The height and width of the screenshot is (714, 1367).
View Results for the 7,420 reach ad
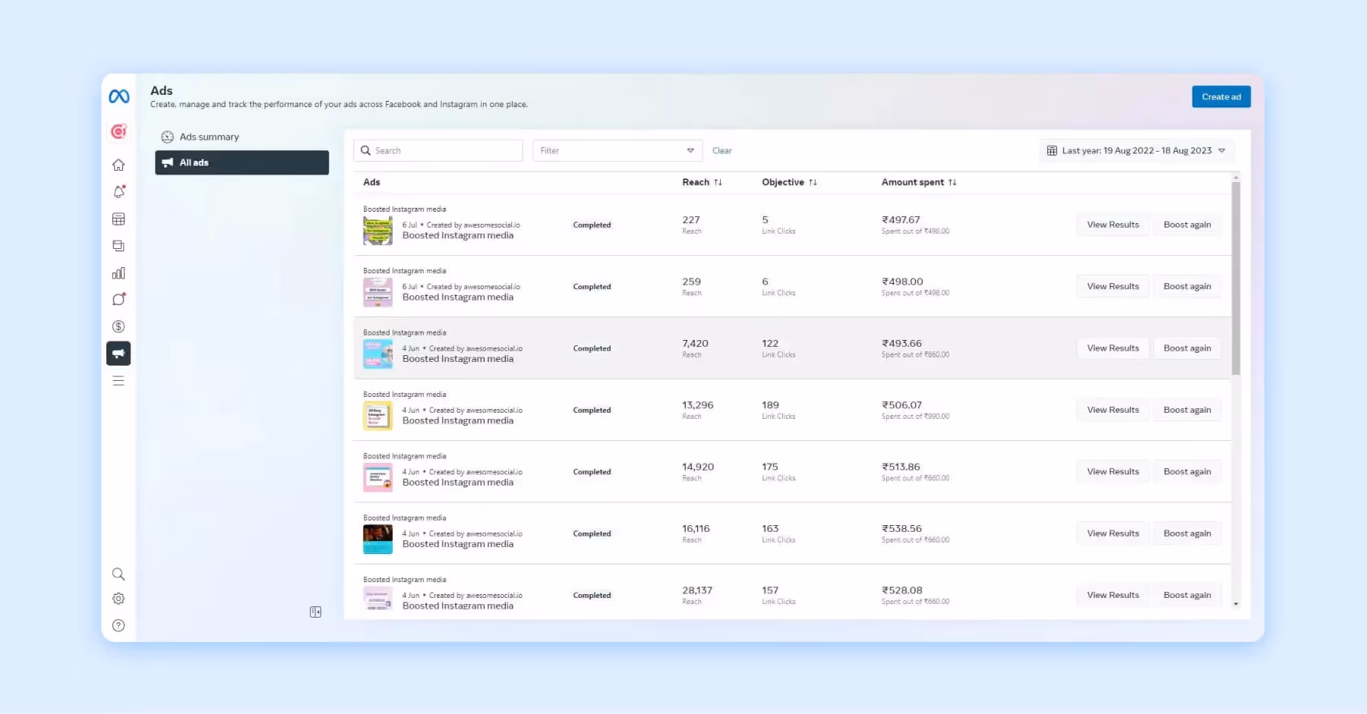coord(1112,348)
